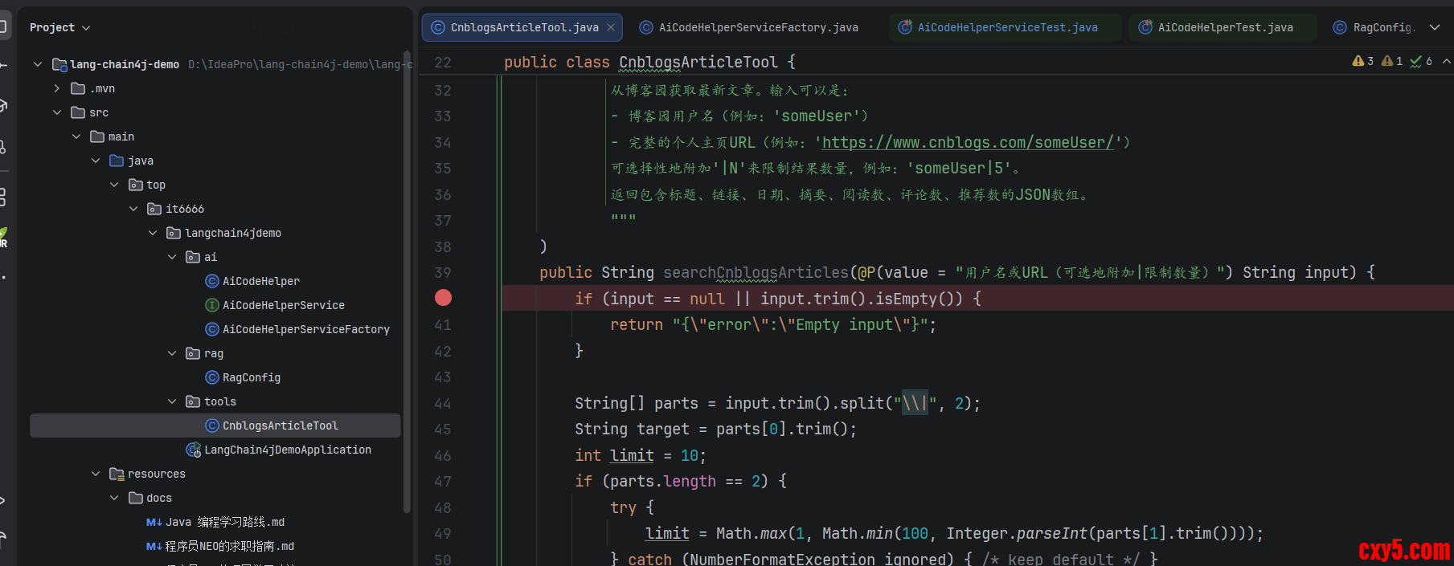
Task: Click the resources folder icon
Action: [x=117, y=474]
